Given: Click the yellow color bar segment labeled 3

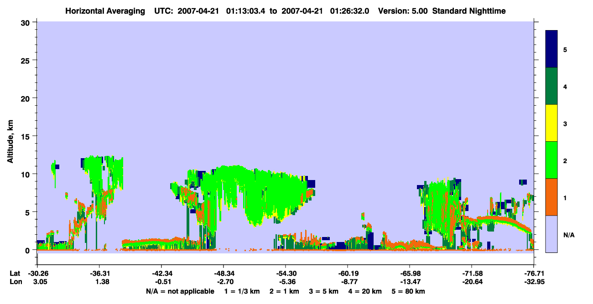Looking at the screenshot, I should [x=551, y=123].
